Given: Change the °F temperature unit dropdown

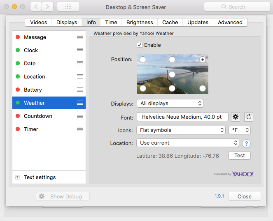Looking at the screenshot, I should pyautogui.click(x=240, y=130).
